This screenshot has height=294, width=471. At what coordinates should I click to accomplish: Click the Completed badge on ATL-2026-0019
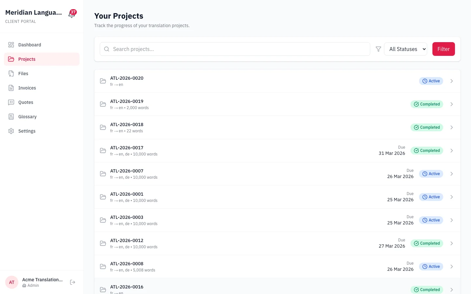point(427,104)
